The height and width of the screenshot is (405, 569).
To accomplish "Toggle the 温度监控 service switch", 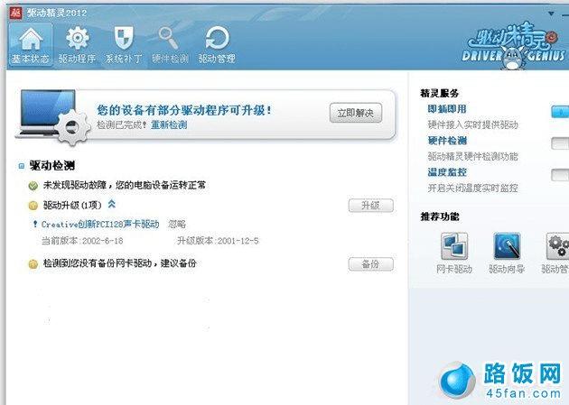I will pos(560,175).
